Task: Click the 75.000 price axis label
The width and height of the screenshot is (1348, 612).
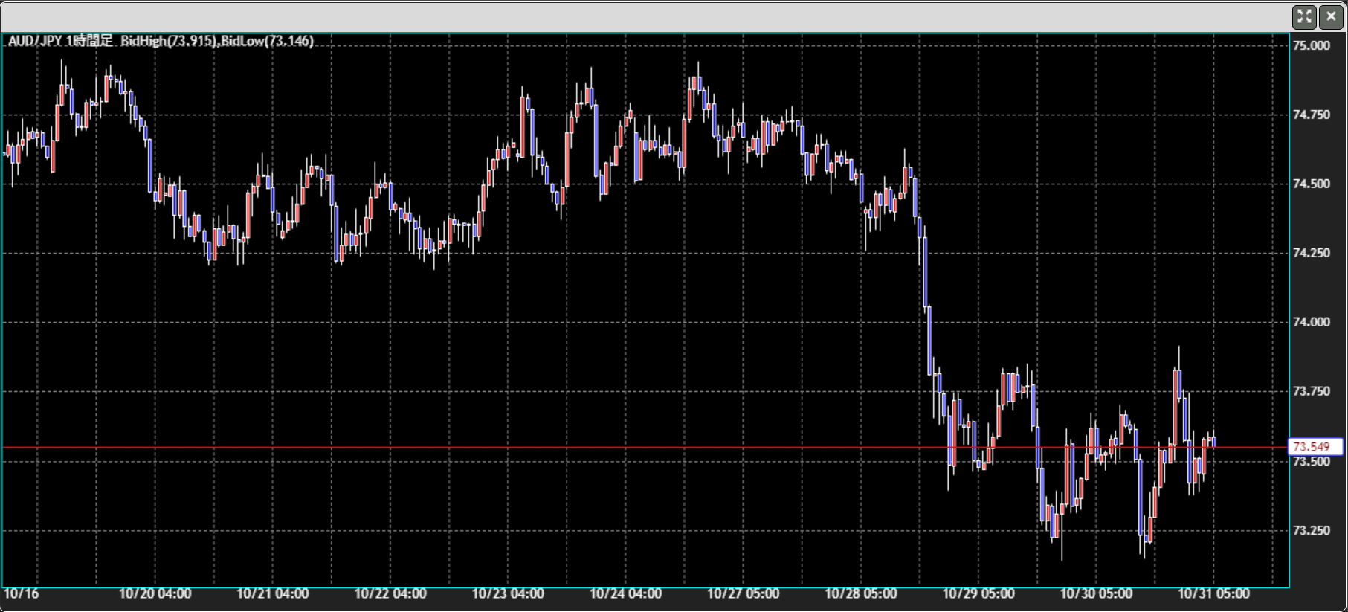Action: tap(1311, 46)
